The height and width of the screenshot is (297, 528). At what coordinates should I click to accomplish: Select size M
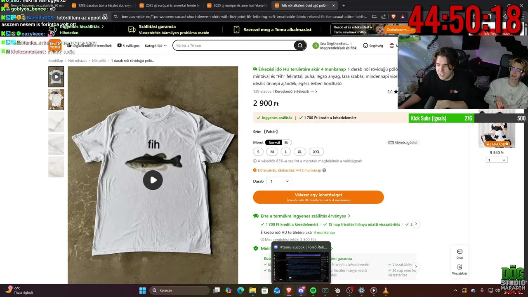272,152
